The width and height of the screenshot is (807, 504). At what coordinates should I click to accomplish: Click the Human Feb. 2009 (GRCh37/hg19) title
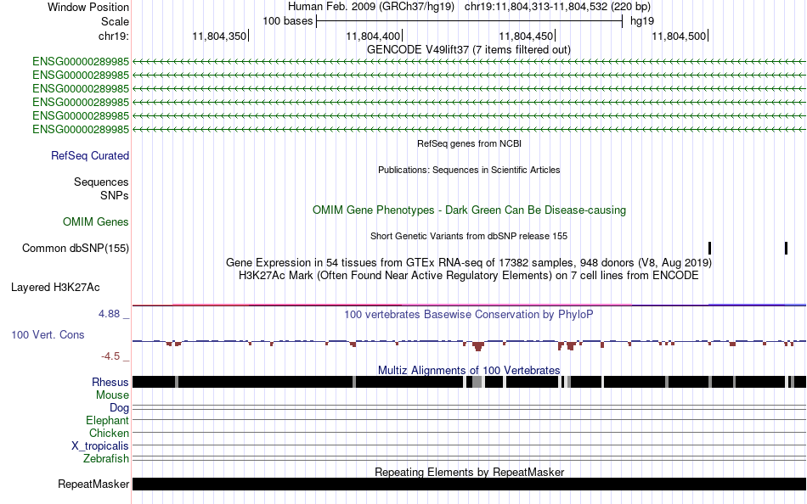(371, 7)
